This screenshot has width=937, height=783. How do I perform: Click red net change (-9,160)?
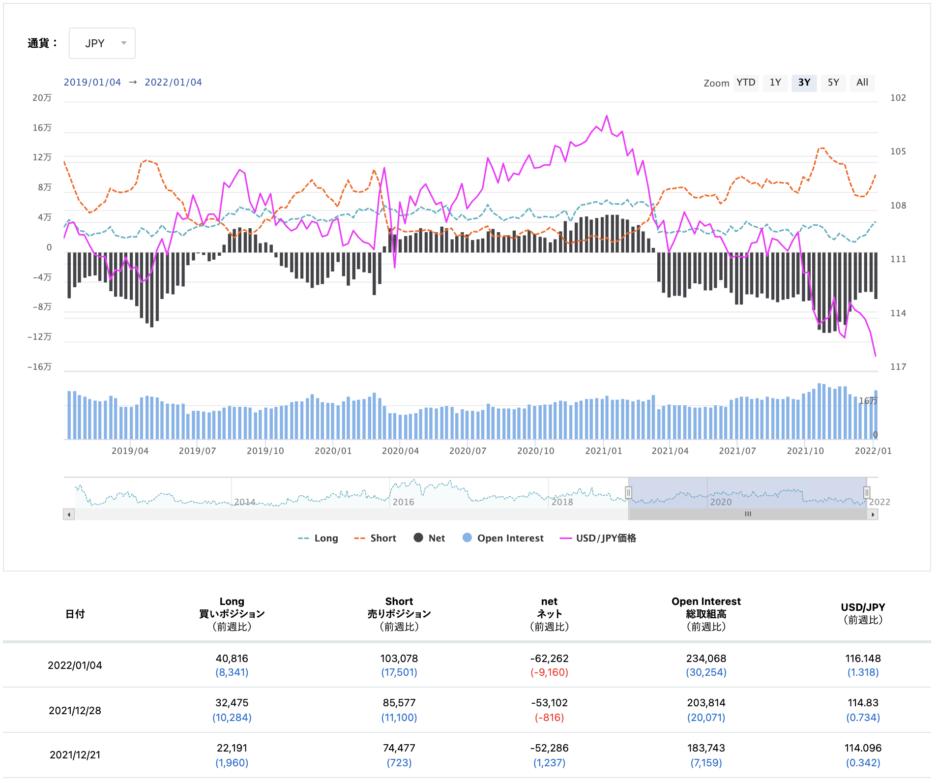coord(549,672)
